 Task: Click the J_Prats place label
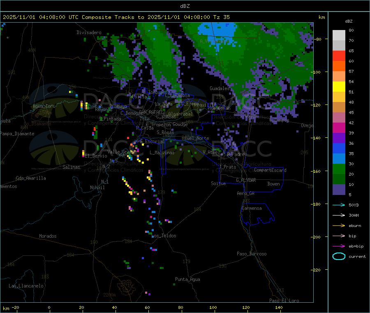point(227,167)
